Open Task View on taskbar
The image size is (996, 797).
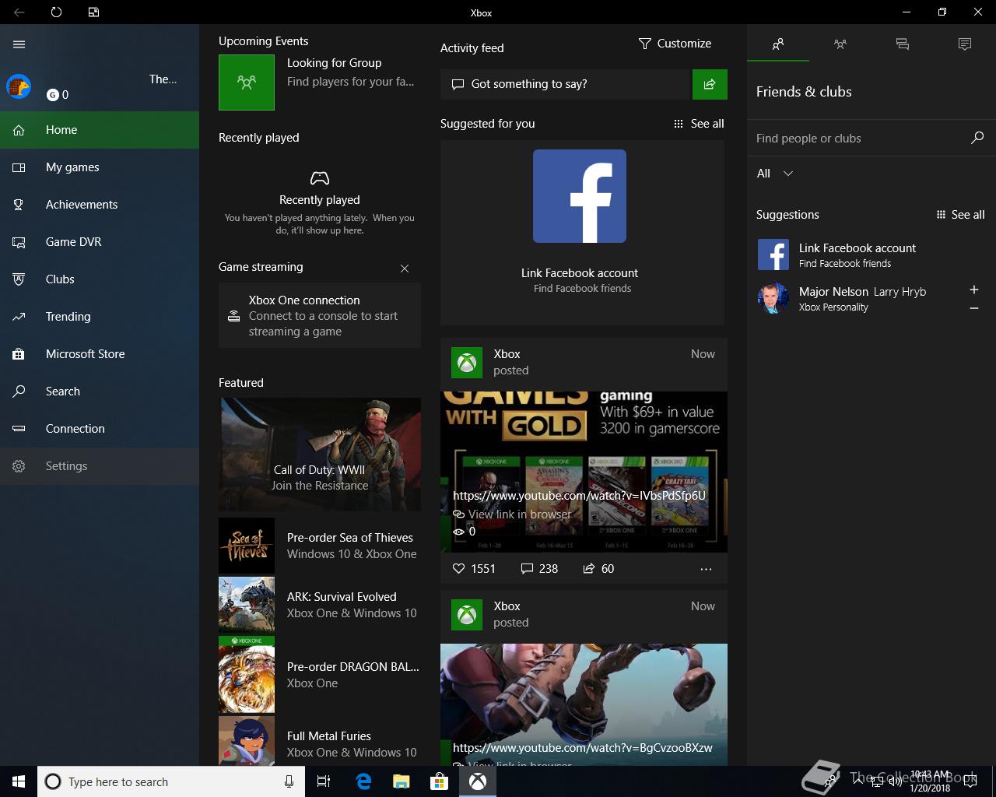point(324,781)
